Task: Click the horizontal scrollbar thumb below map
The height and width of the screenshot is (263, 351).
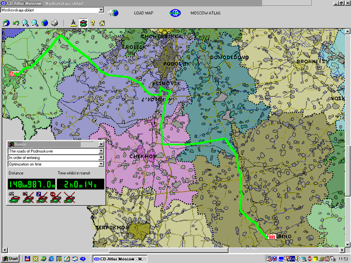Action: [168, 250]
